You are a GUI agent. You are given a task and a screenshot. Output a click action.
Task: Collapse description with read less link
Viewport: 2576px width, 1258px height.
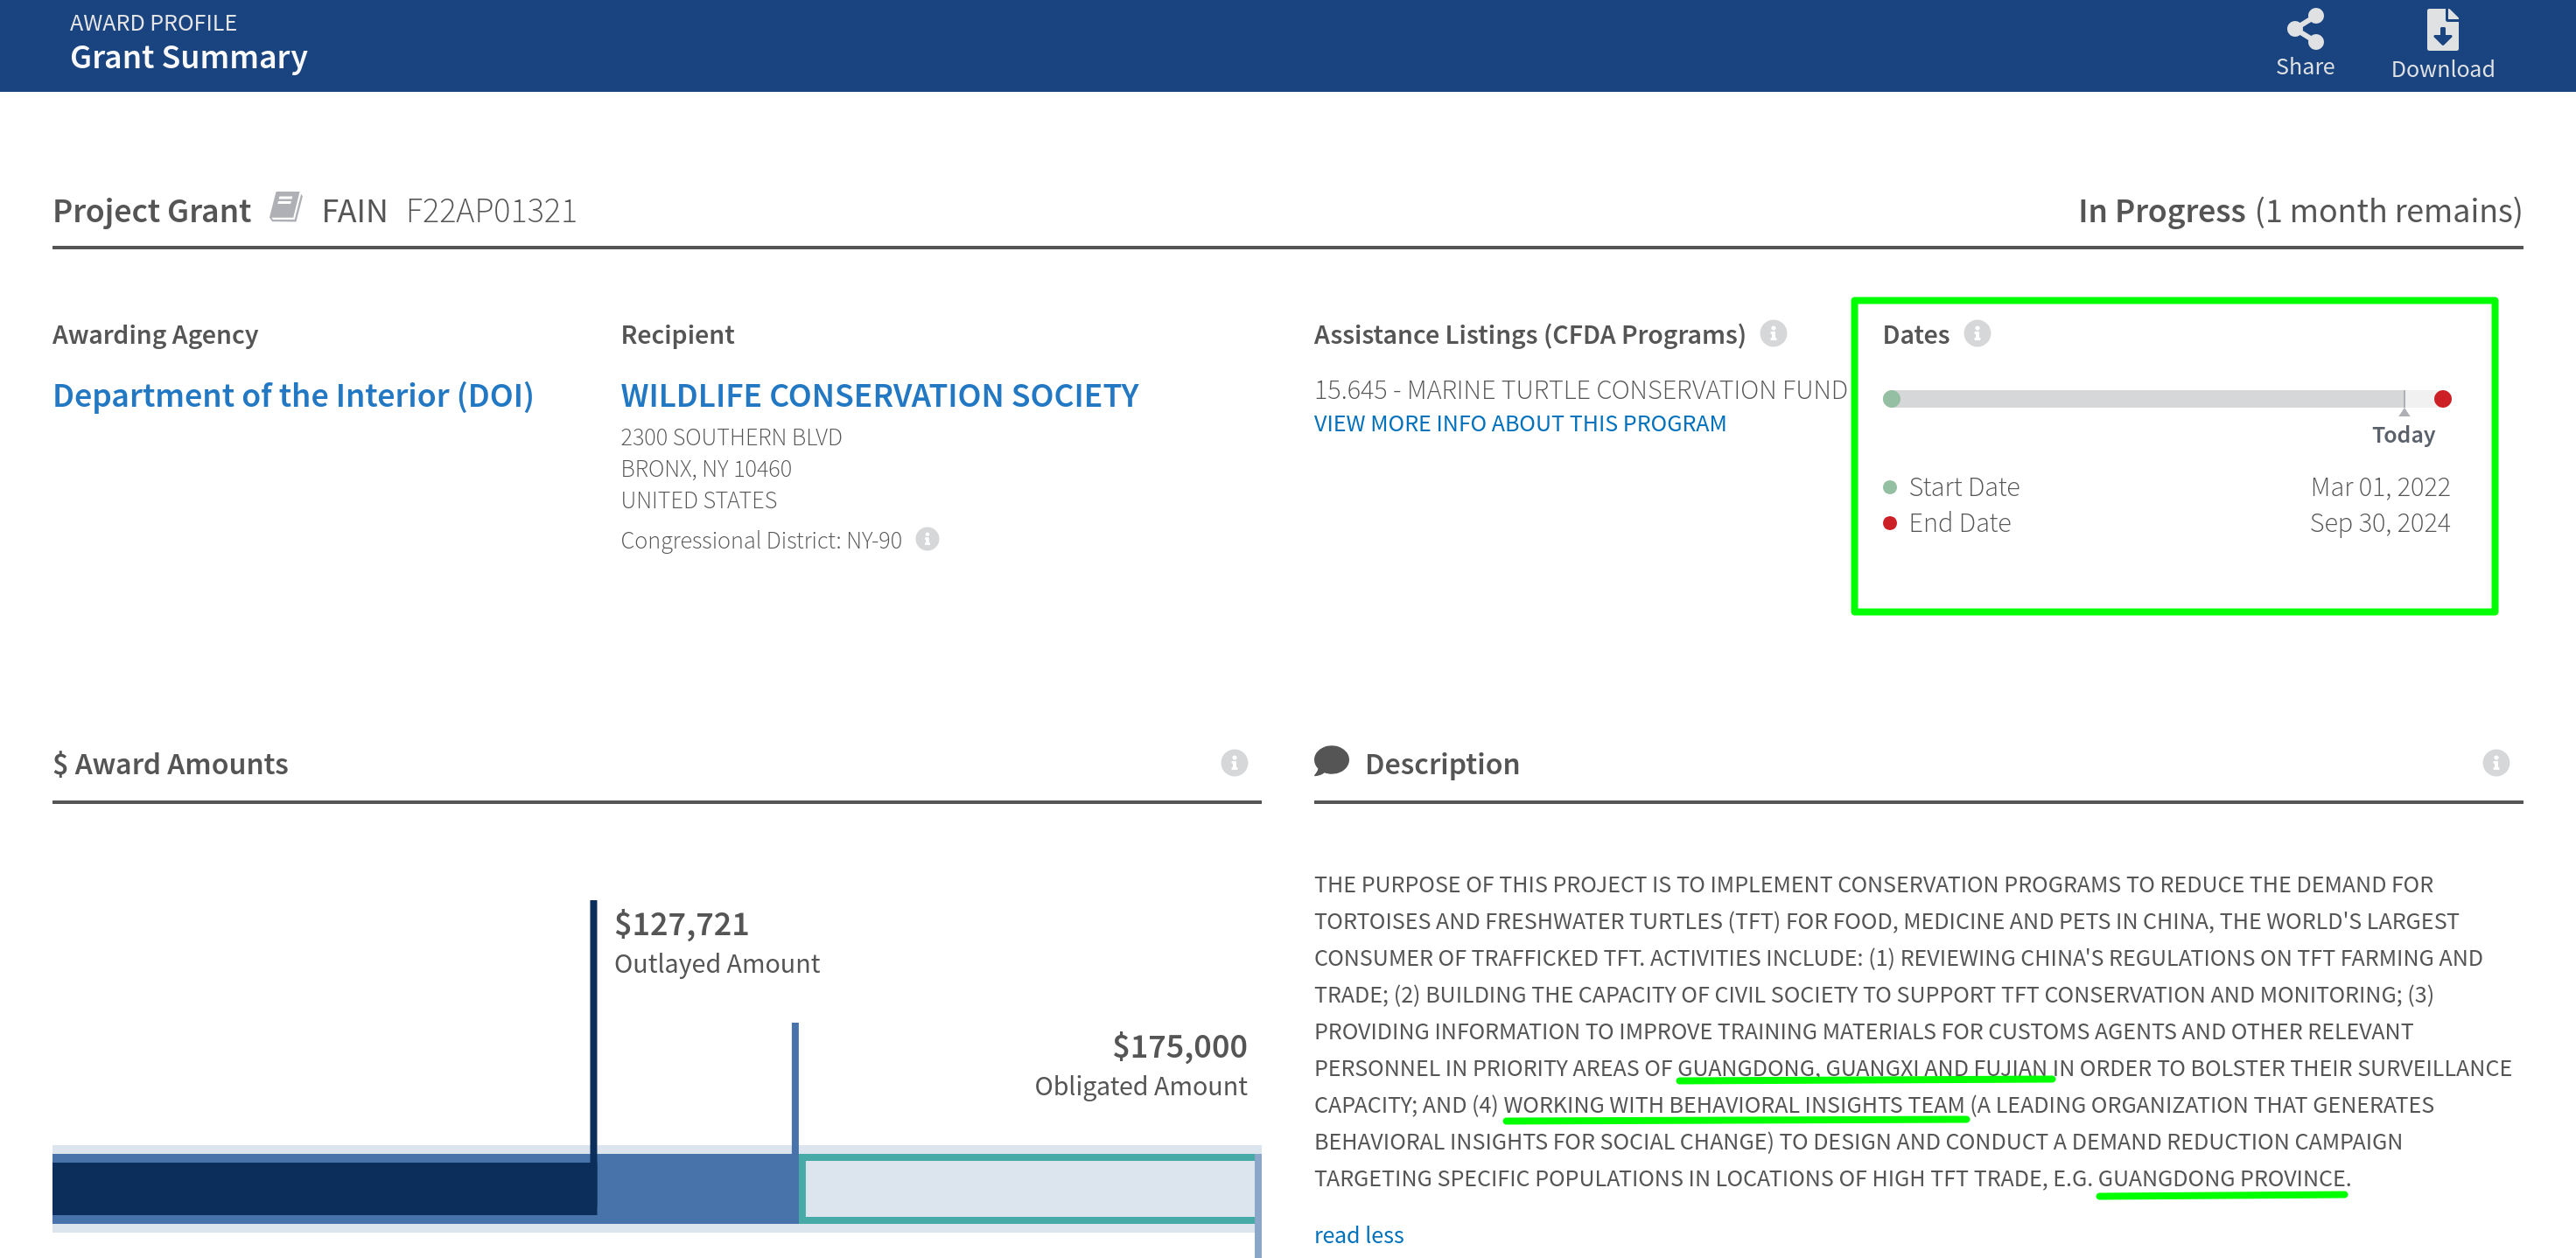(x=1358, y=1235)
